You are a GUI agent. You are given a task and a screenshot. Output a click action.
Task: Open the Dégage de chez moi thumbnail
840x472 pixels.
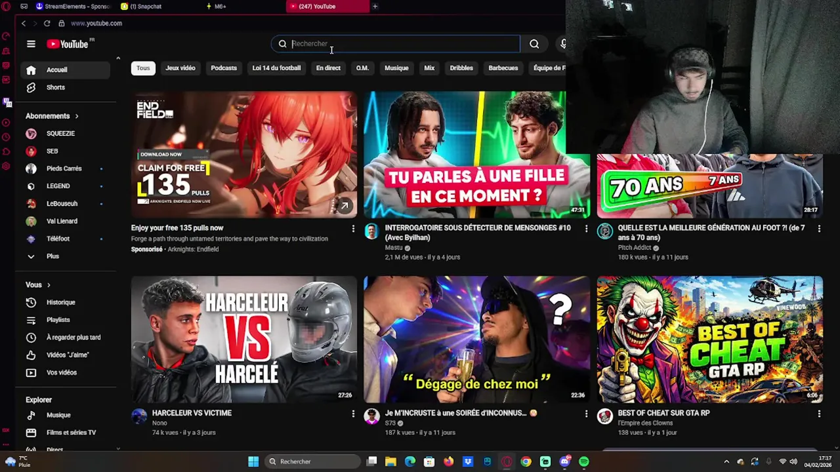click(x=477, y=340)
